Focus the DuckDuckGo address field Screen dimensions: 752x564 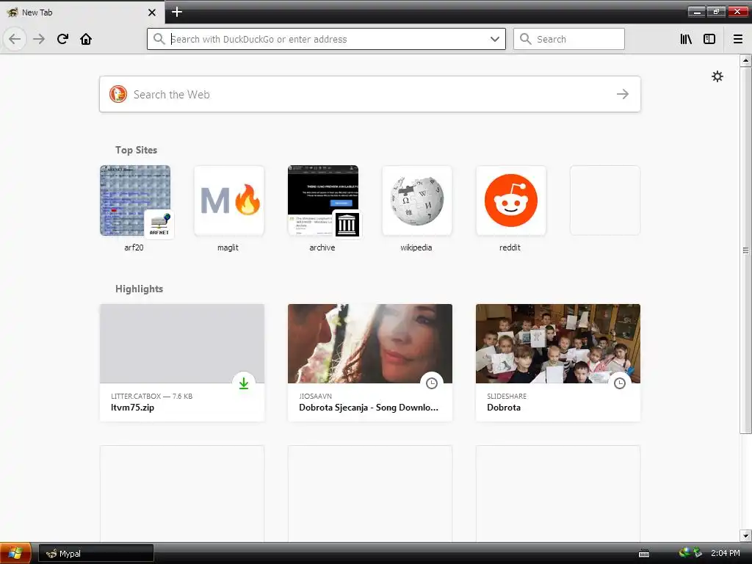pyautogui.click(x=326, y=39)
